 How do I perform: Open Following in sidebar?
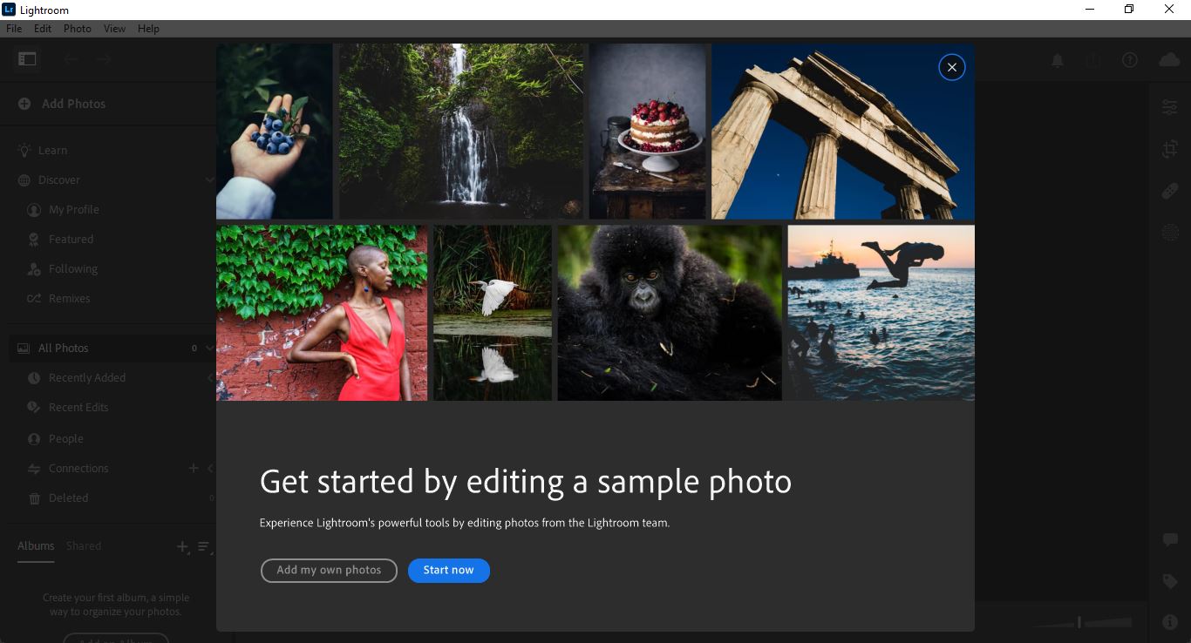coord(73,269)
